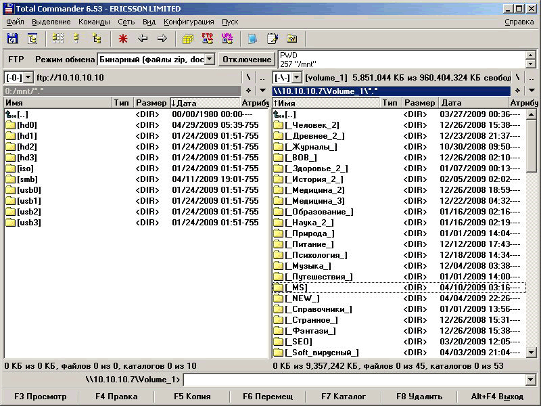Launch the notepad with pencil icon
Image resolution: width=541 pixels, height=406 pixels.
point(273,39)
